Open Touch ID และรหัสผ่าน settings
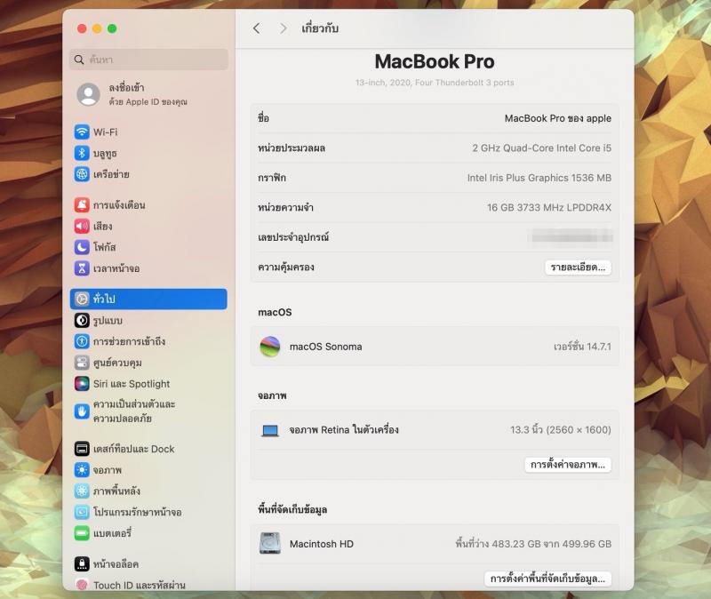The image size is (711, 599). [x=148, y=585]
